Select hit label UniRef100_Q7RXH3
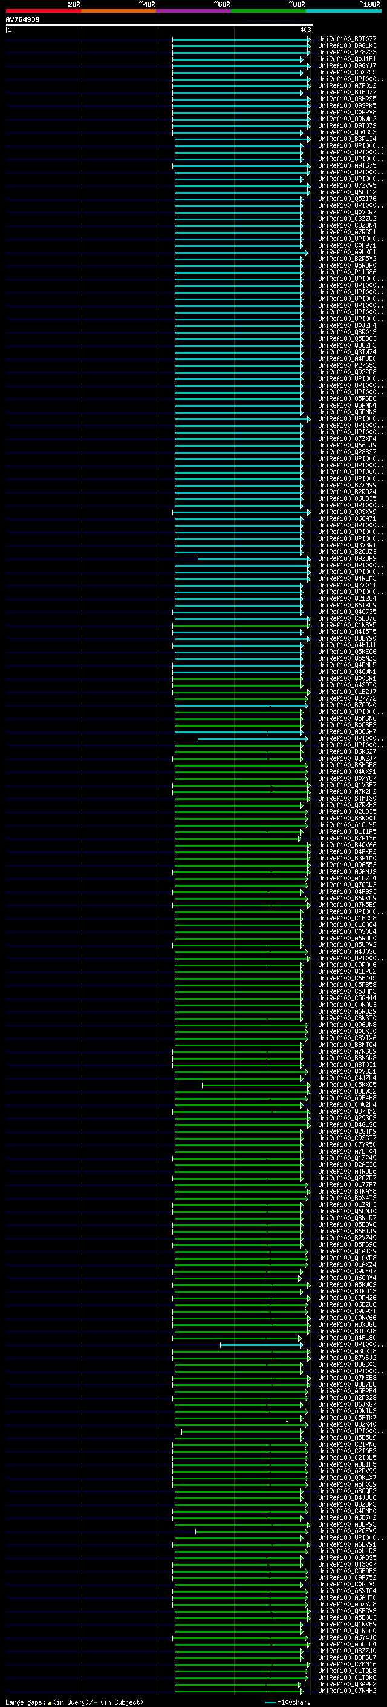This screenshot has height=1707, width=387. tap(347, 805)
